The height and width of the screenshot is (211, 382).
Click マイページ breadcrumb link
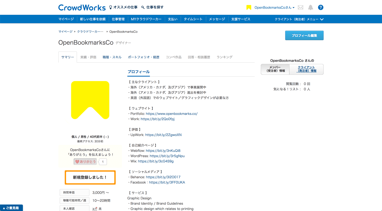tap(65, 32)
